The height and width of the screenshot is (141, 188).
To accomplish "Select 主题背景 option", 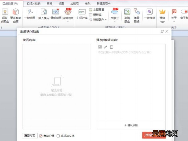I will [97, 10].
